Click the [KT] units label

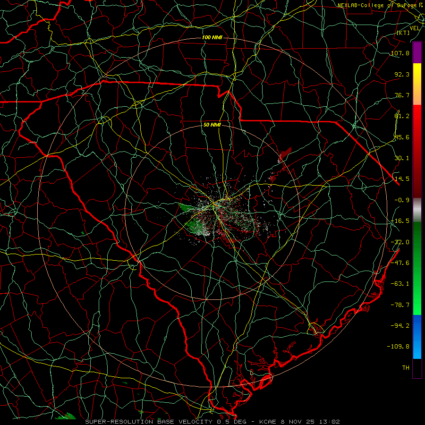pyautogui.click(x=403, y=33)
